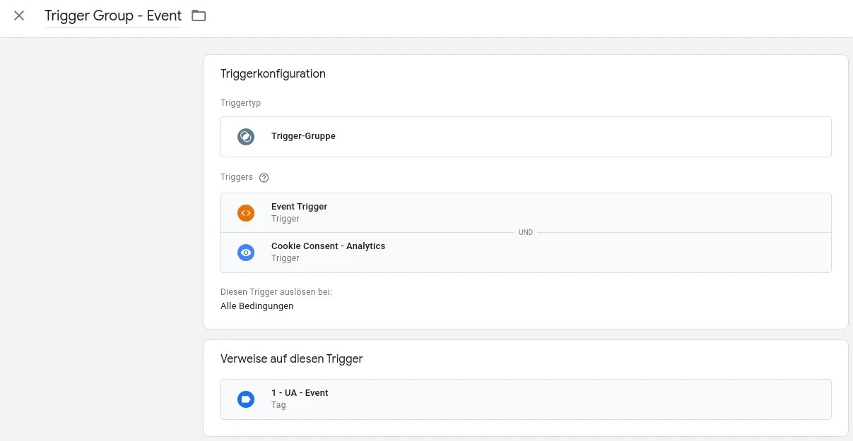Click Alle Bedingungen condition text
The height and width of the screenshot is (441, 853).
(257, 306)
